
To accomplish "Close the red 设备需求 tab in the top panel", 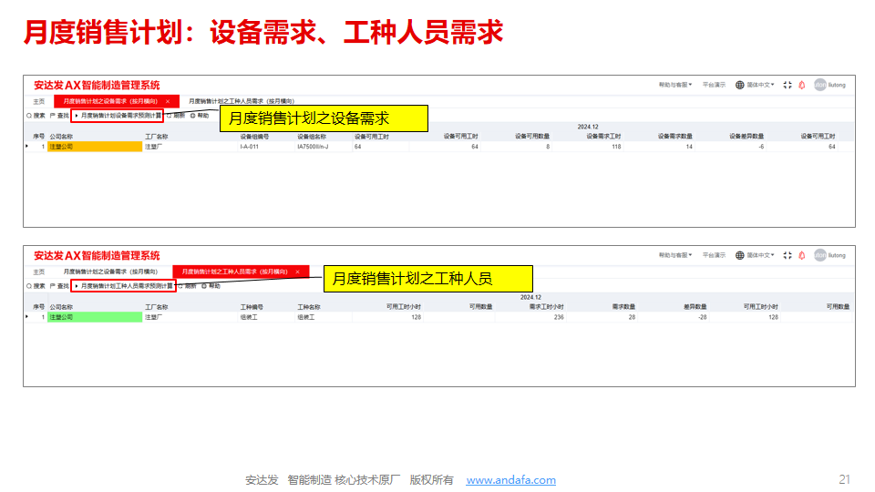I will coord(168,101).
